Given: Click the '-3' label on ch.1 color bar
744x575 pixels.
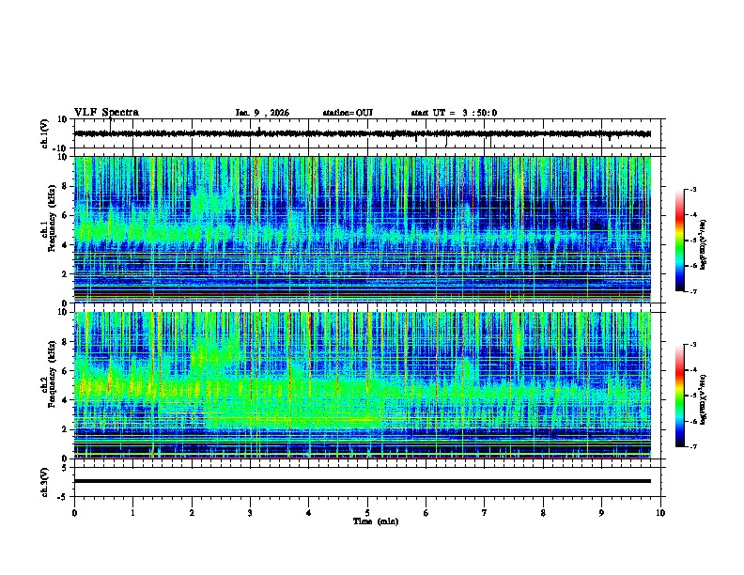Looking at the screenshot, I should [692, 189].
